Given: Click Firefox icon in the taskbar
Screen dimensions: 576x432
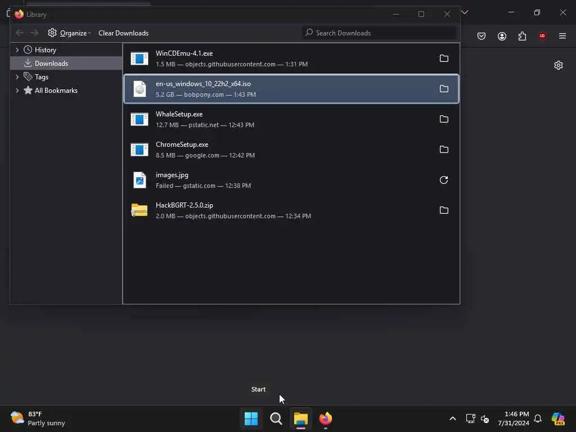Looking at the screenshot, I should click(326, 418).
